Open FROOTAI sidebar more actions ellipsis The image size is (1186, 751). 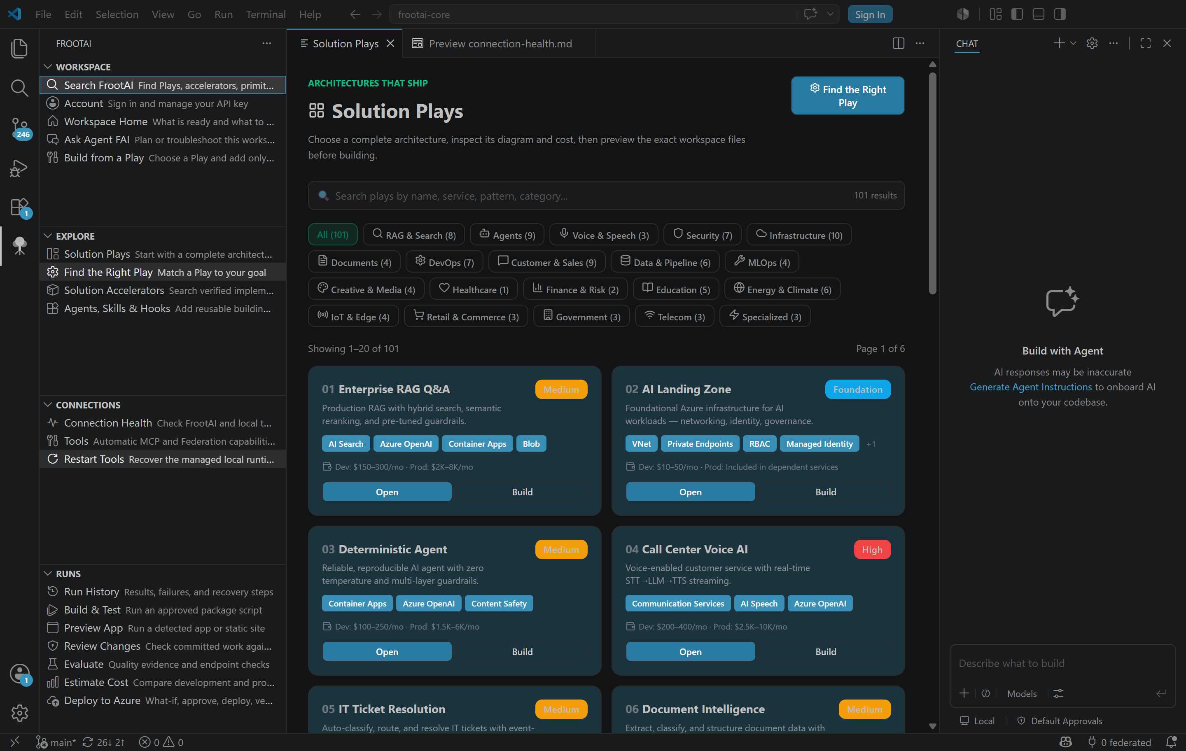(x=266, y=43)
